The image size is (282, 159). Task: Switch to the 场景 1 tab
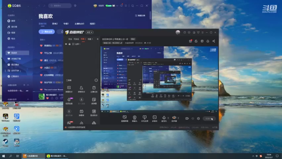[x=90, y=39]
